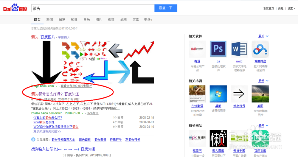The width and height of the screenshot is (298, 157).
Task: Click suggested search 箭头表情
Action: click(100, 139)
